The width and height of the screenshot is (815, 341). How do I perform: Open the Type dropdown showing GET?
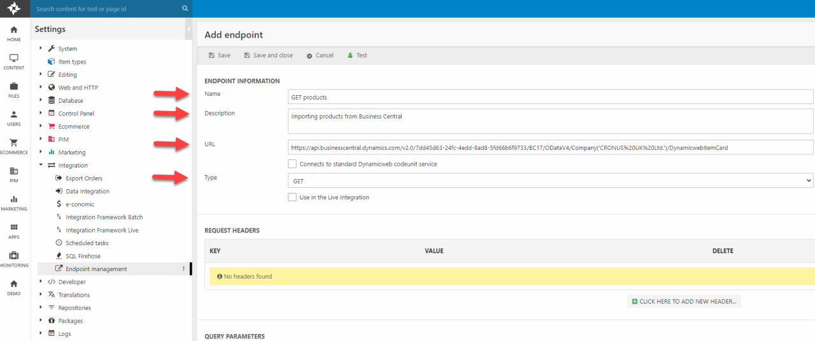(x=550, y=181)
